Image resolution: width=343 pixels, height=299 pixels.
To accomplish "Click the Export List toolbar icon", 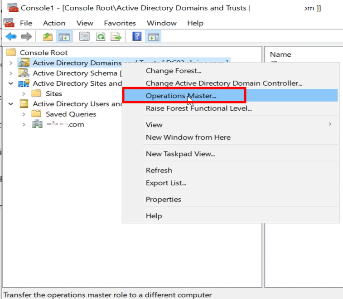I will 116,37.
